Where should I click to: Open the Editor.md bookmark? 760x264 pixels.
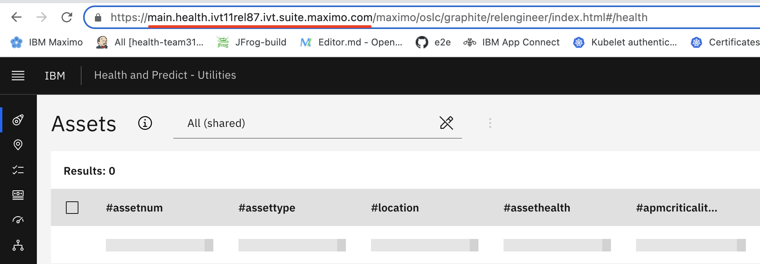coord(351,42)
